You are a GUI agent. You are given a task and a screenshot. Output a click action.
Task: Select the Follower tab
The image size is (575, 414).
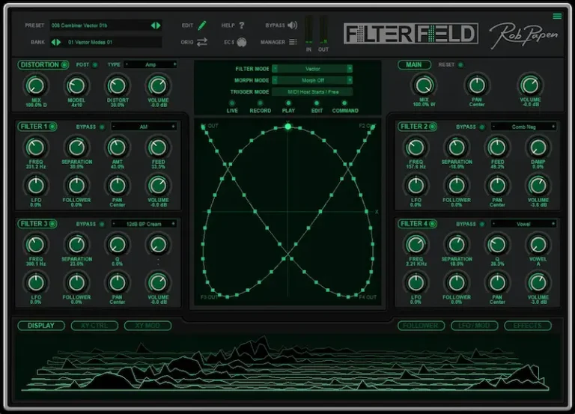[421, 326]
